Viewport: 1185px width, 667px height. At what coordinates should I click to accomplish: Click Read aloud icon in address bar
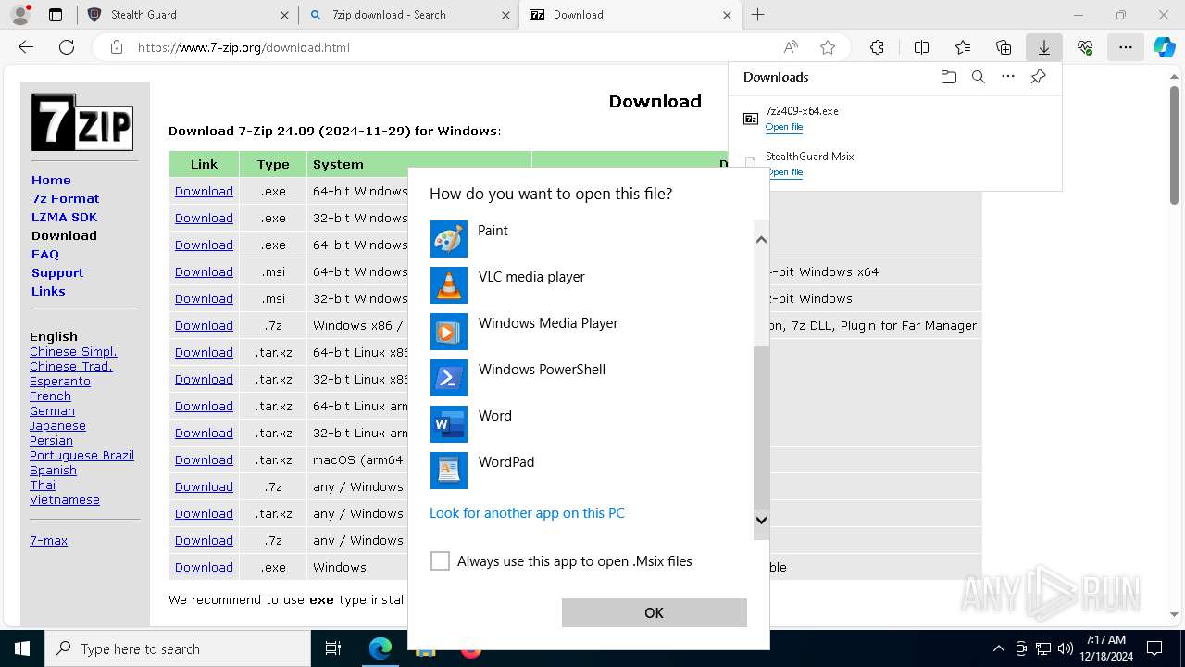click(791, 47)
